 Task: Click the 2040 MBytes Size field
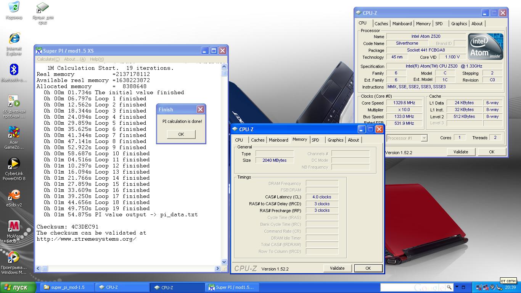(275, 160)
